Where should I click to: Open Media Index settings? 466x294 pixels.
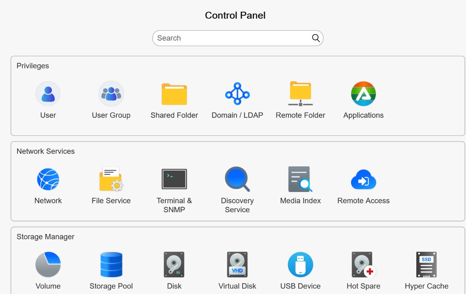tap(301, 179)
